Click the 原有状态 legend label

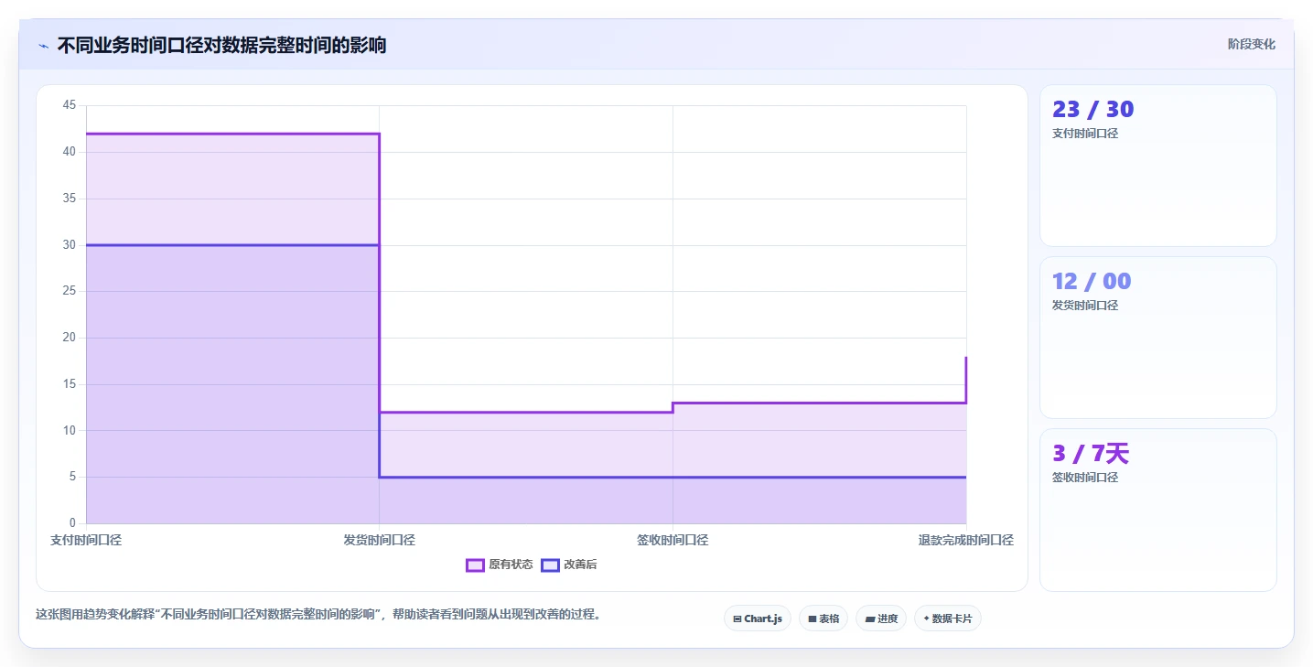(x=511, y=565)
